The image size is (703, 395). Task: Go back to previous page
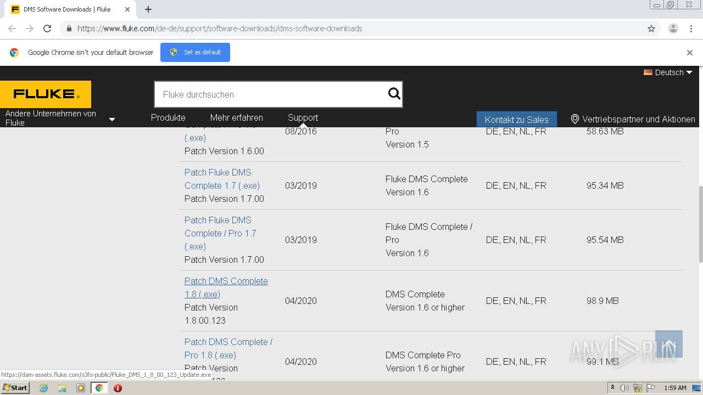[x=12, y=29]
